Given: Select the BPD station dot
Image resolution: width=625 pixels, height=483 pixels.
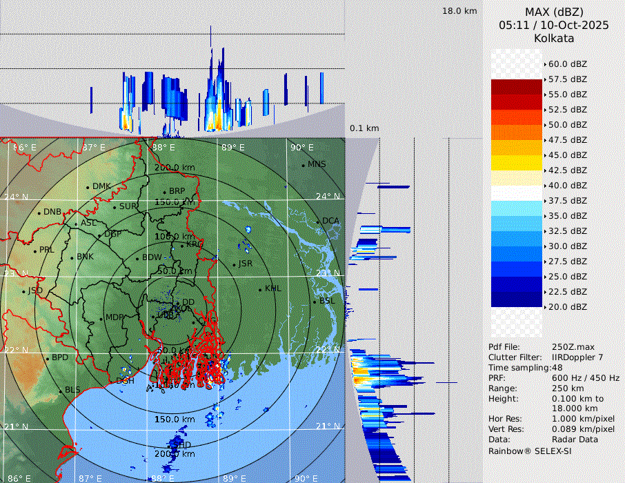Looking at the screenshot, I should 47,358.
